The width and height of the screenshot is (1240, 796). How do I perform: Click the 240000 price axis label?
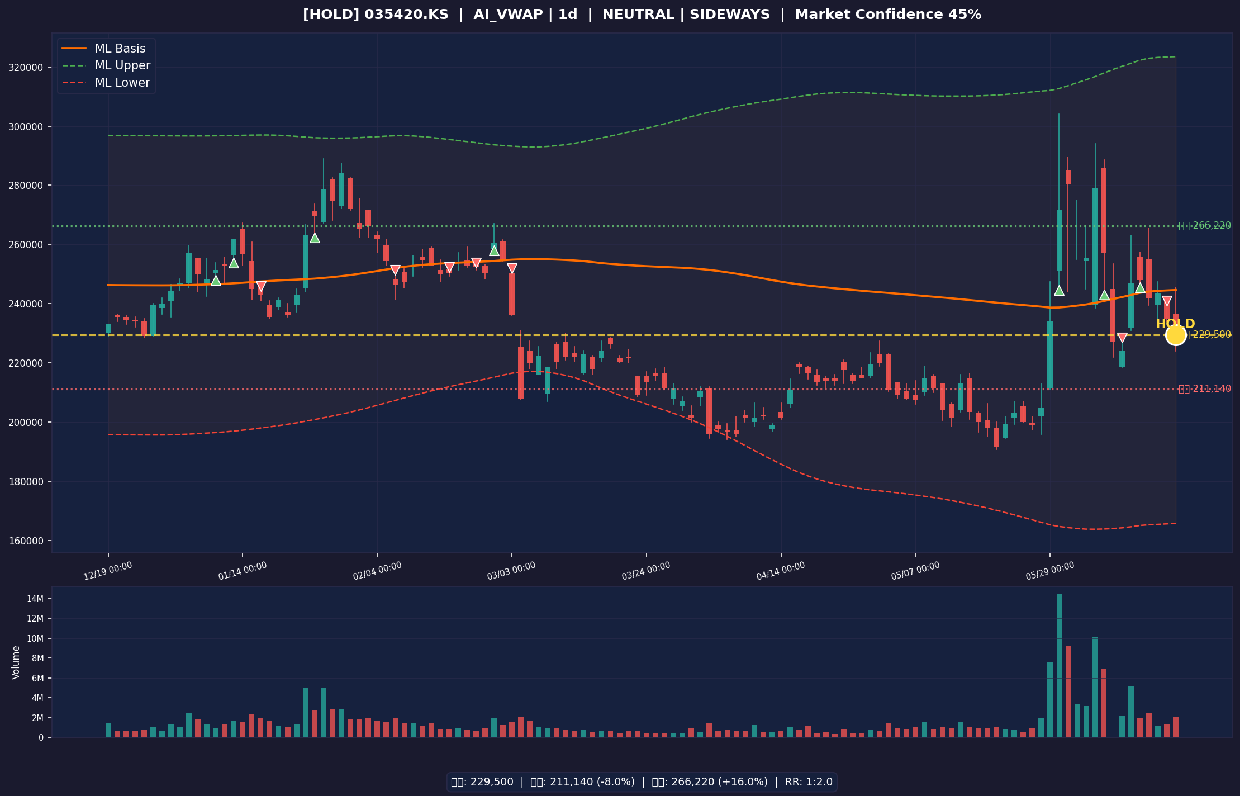pos(27,304)
